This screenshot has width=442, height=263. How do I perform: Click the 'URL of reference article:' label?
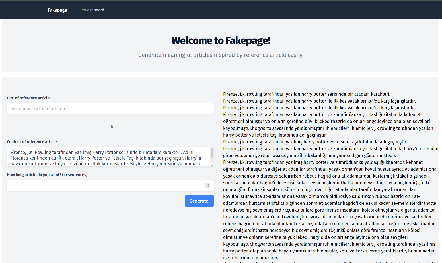[29, 98]
